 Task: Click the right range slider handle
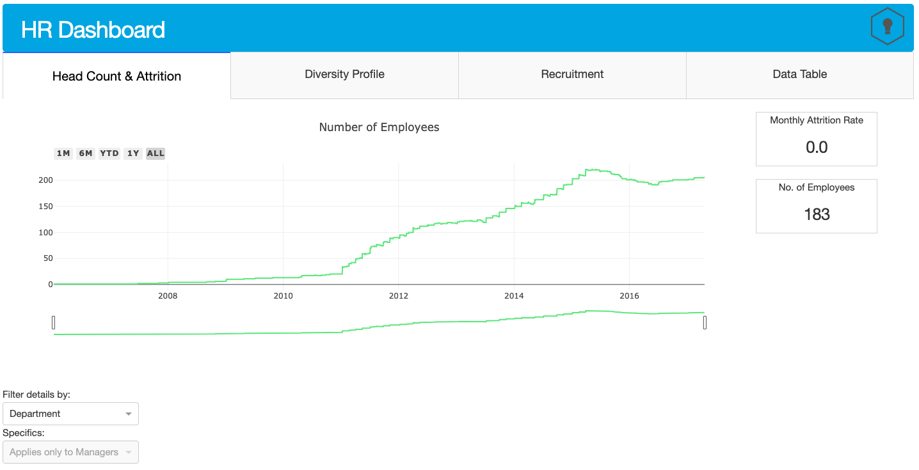coord(705,322)
